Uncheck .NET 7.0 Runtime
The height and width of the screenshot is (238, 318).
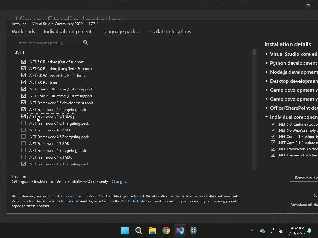[x=24, y=82]
